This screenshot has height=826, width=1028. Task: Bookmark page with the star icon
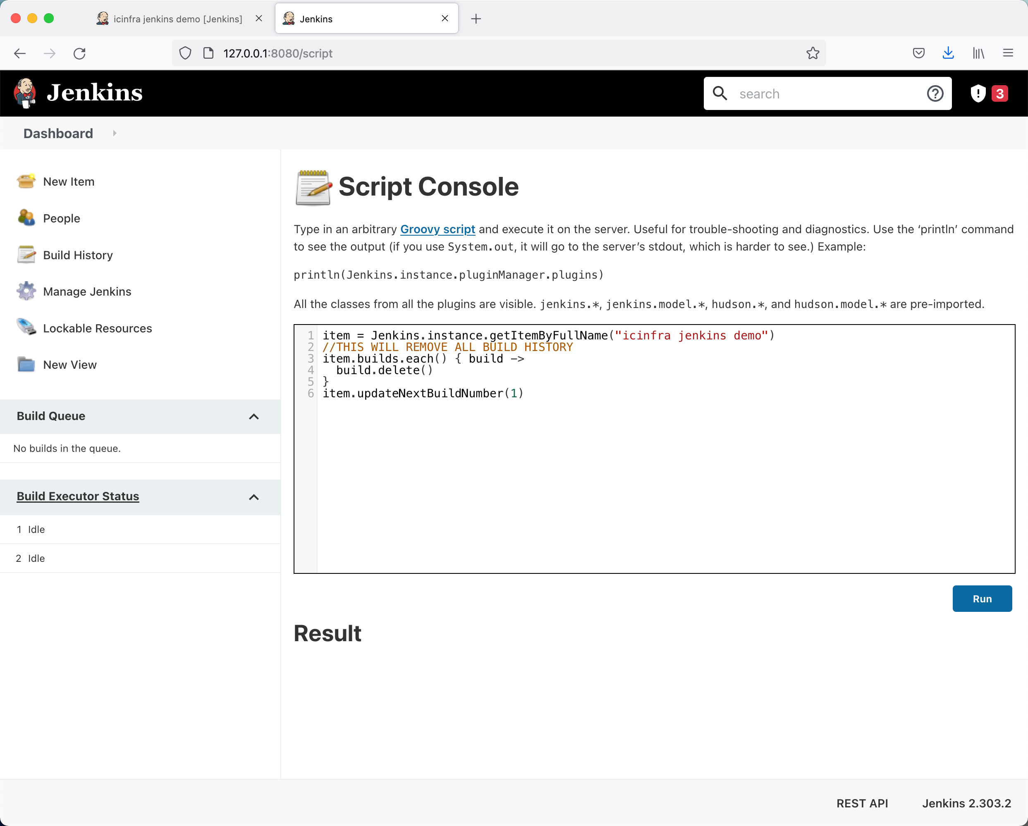[x=813, y=53]
